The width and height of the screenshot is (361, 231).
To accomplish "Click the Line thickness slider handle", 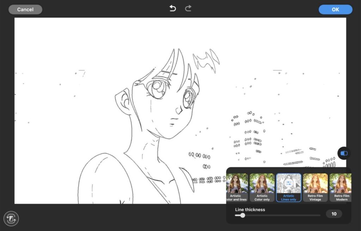I will pos(243,215).
